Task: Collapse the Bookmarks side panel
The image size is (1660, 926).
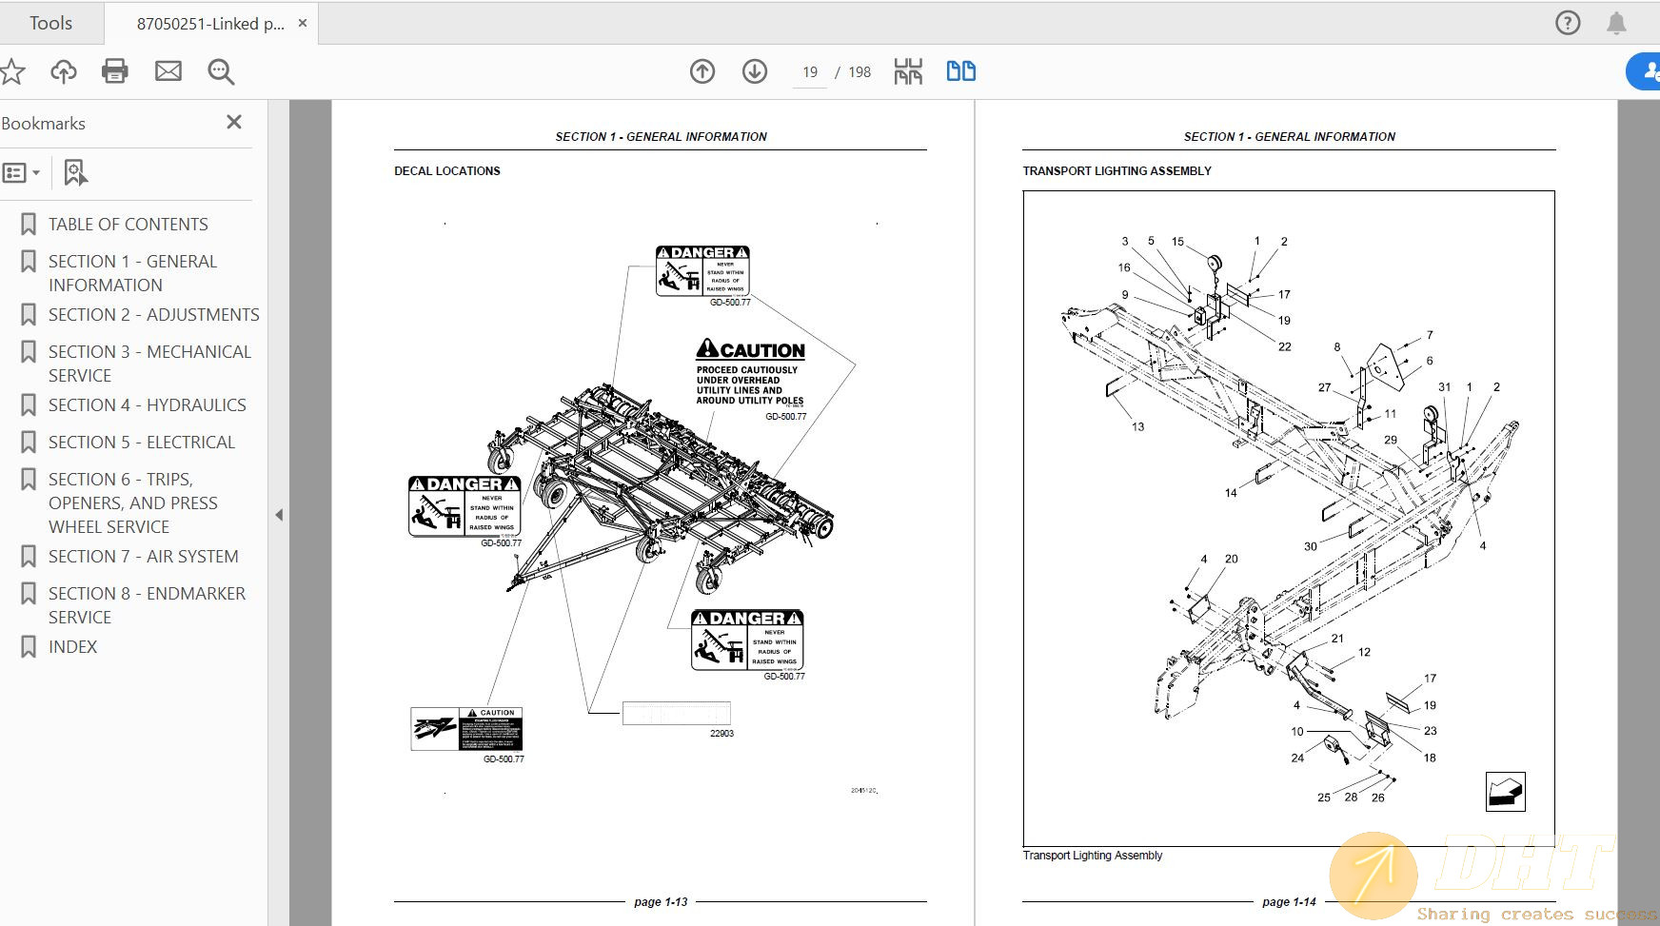Action: point(279,514)
